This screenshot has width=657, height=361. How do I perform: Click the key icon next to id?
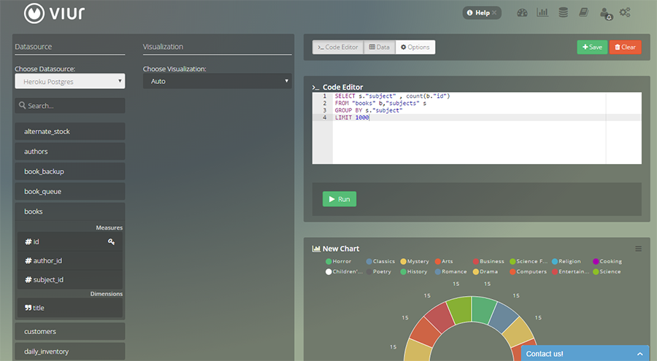click(x=111, y=241)
